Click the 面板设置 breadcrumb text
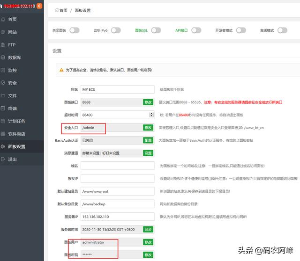 [x=82, y=10]
